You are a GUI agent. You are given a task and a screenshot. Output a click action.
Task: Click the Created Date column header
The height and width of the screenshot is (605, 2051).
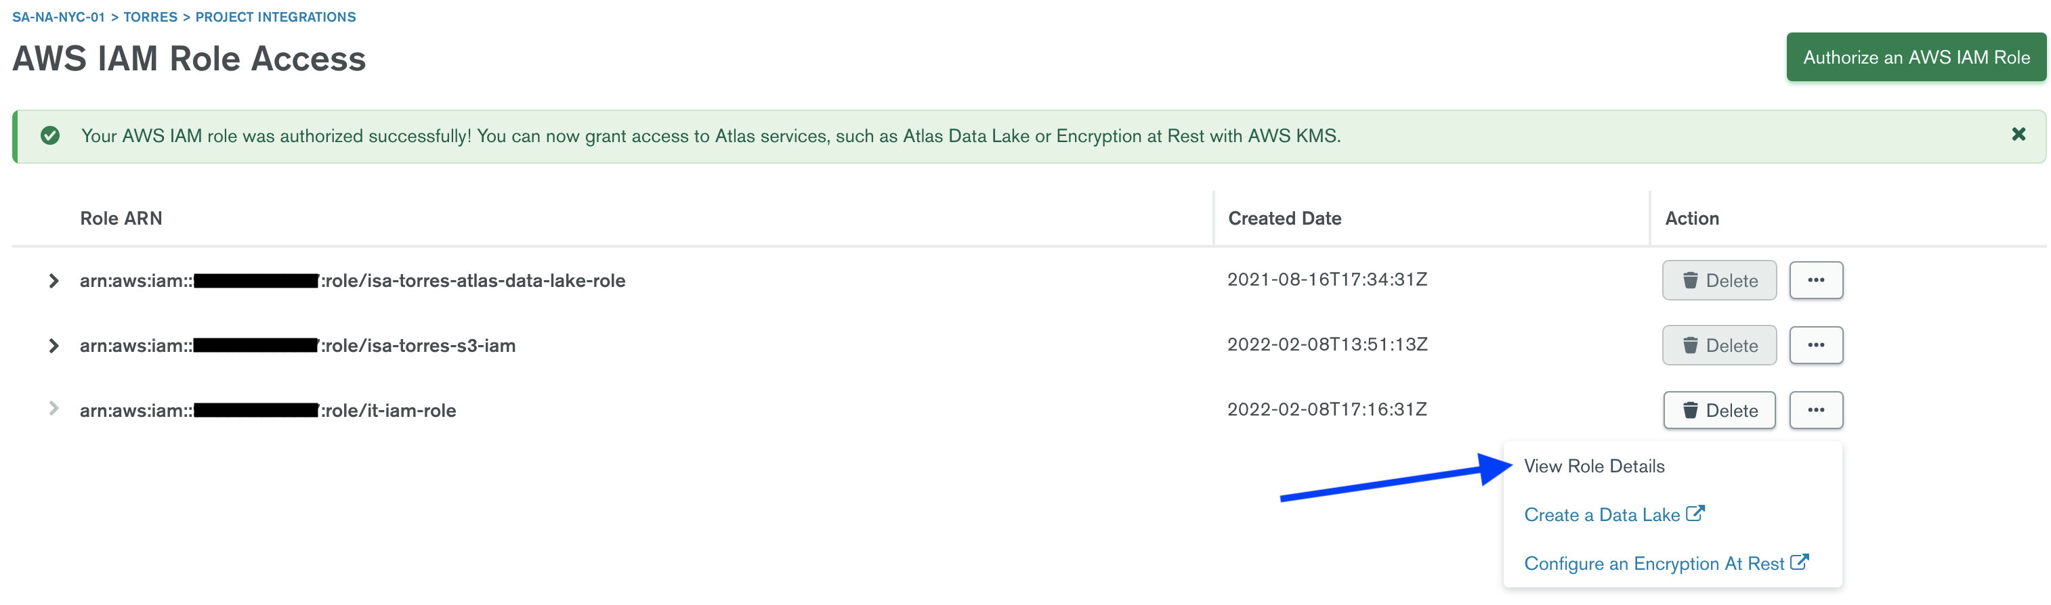point(1284,219)
